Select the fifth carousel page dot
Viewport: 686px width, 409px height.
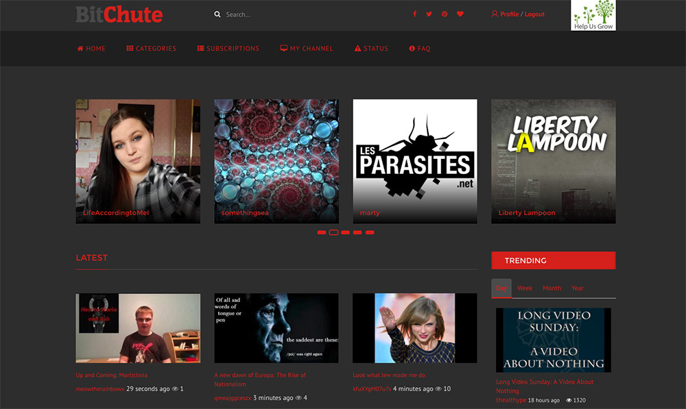click(x=370, y=232)
